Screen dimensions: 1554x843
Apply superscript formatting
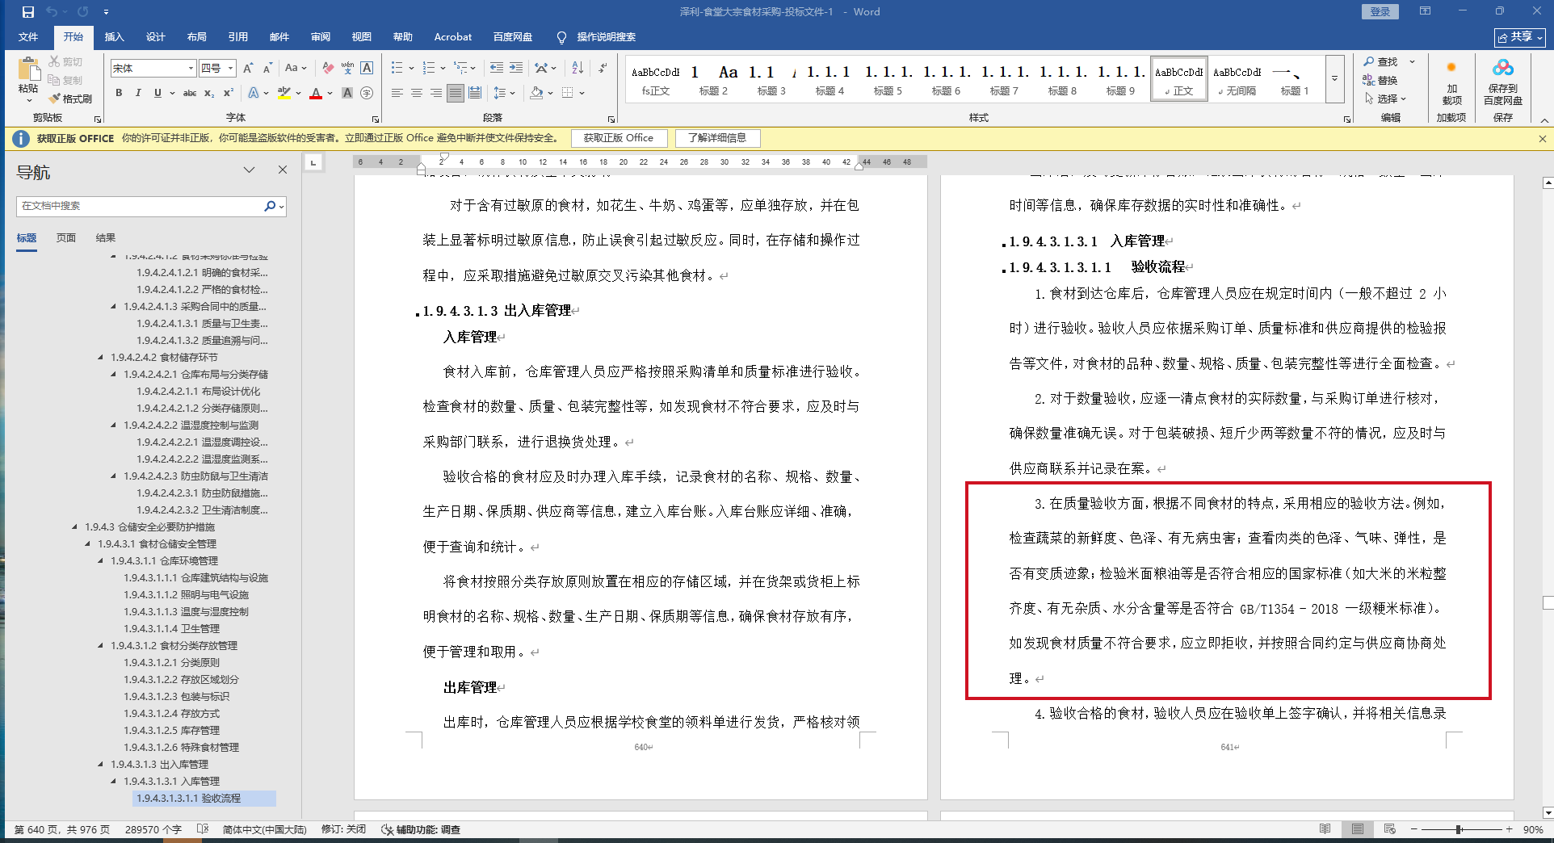pos(229,93)
